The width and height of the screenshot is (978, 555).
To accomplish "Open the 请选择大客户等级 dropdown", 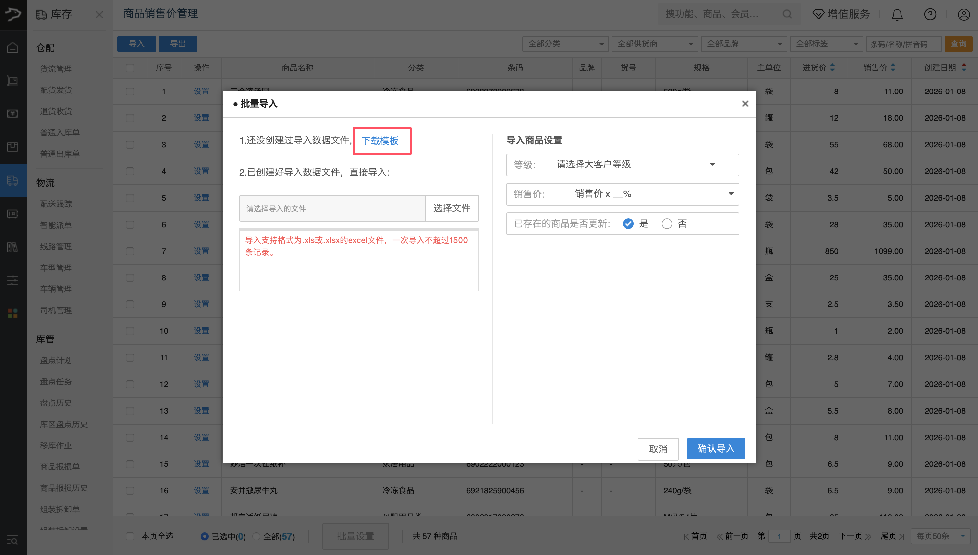I will pos(622,165).
